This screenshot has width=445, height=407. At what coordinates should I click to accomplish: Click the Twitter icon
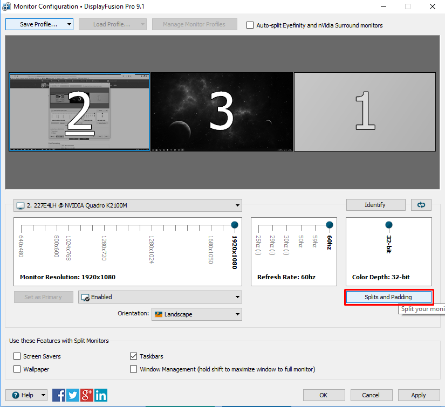[x=73, y=395]
